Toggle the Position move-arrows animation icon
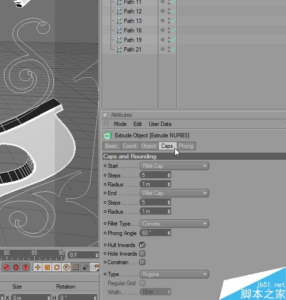 click(x=38, y=267)
